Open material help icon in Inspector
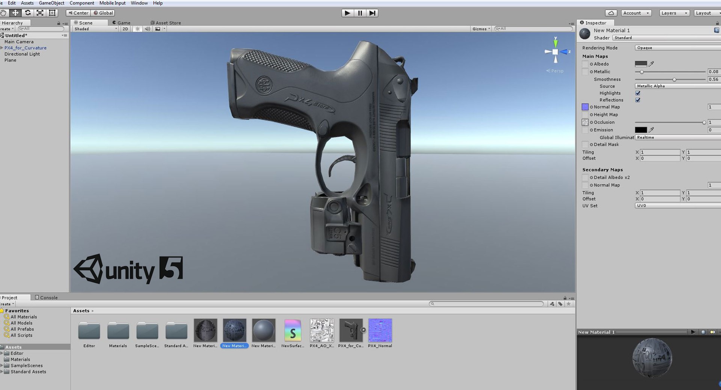721x390 pixels. (x=716, y=30)
